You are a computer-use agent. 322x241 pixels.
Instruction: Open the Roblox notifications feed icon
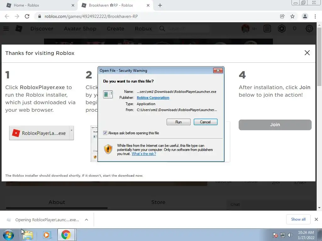pos(267,29)
